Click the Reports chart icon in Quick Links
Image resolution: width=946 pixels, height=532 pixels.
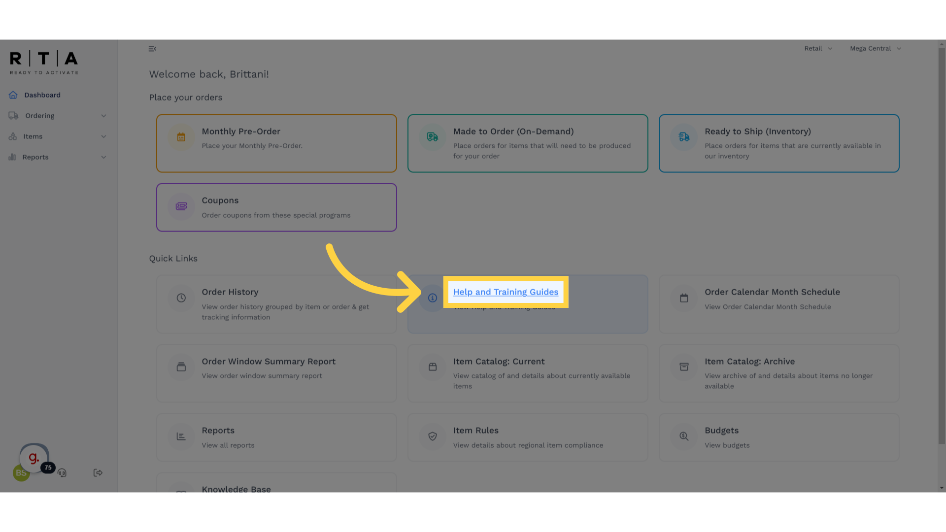click(x=181, y=436)
